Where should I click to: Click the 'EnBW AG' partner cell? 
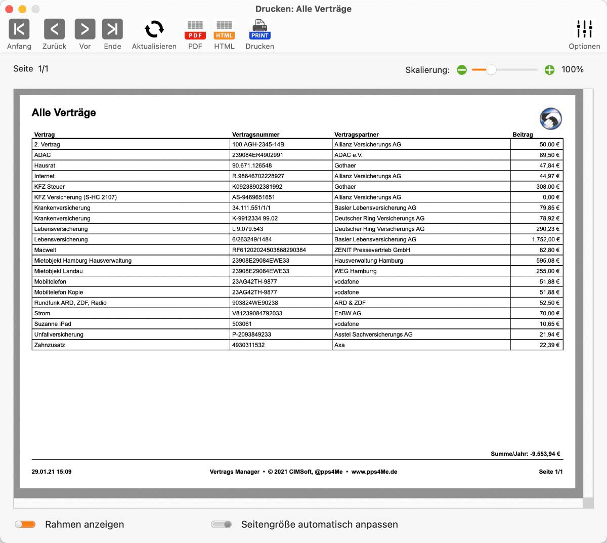click(421, 313)
